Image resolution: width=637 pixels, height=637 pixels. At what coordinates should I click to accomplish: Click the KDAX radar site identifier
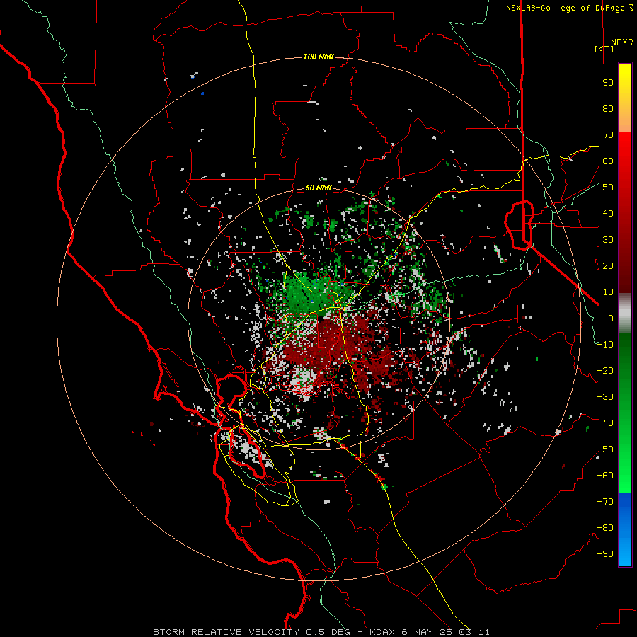(x=384, y=632)
